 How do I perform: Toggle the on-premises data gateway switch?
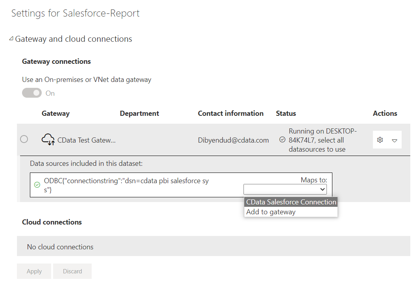32,93
